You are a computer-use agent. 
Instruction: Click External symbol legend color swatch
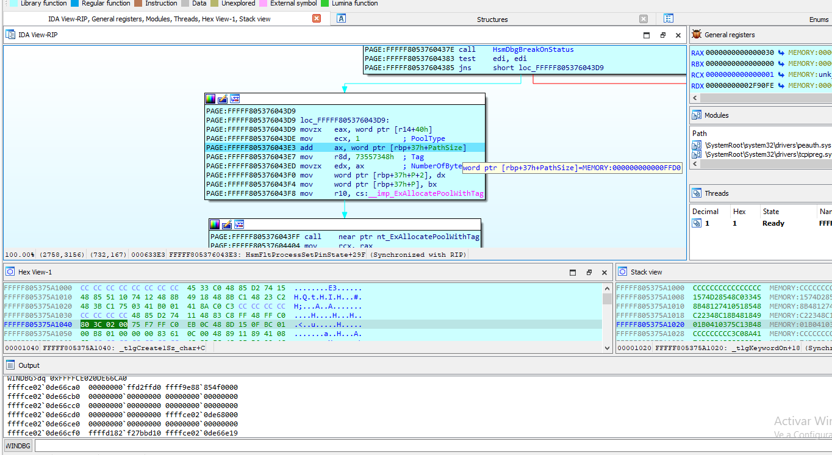(264, 3)
